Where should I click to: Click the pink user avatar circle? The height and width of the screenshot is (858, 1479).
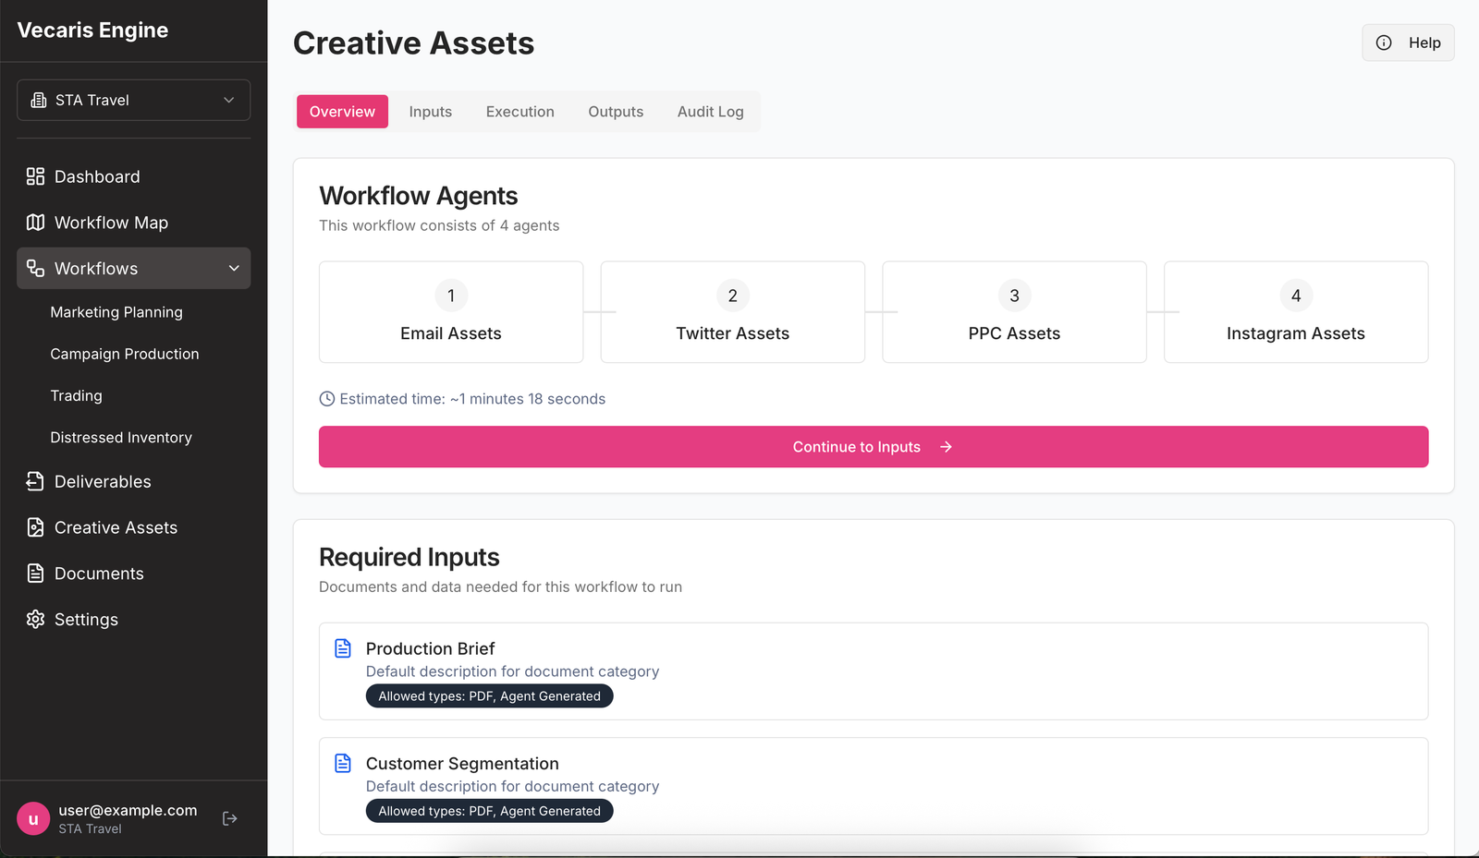click(33, 817)
